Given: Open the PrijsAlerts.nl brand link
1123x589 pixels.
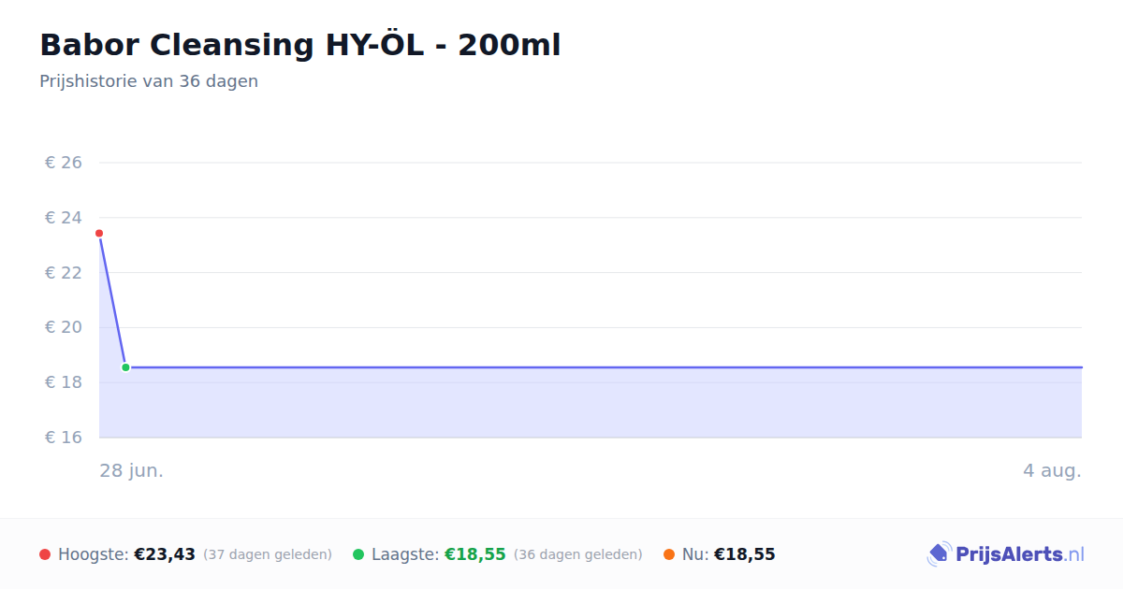Looking at the screenshot, I should [x=1006, y=554].
